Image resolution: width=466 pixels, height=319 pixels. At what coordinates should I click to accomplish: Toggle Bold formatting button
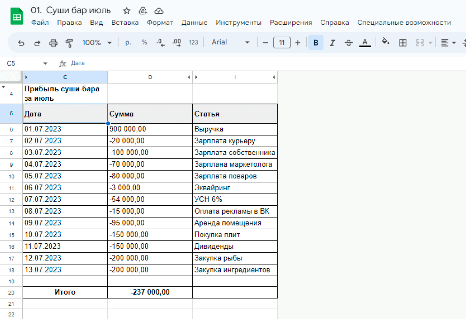point(316,43)
